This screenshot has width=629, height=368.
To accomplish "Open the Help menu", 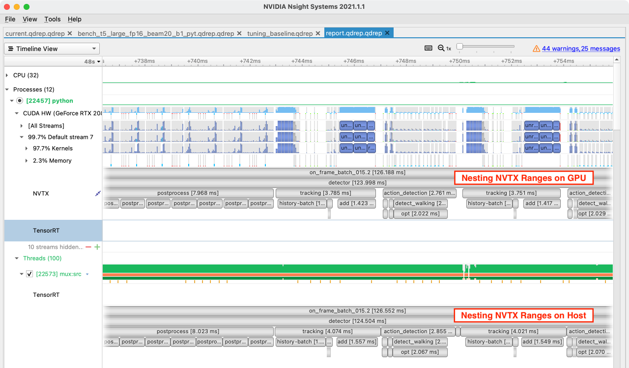I will (x=75, y=19).
